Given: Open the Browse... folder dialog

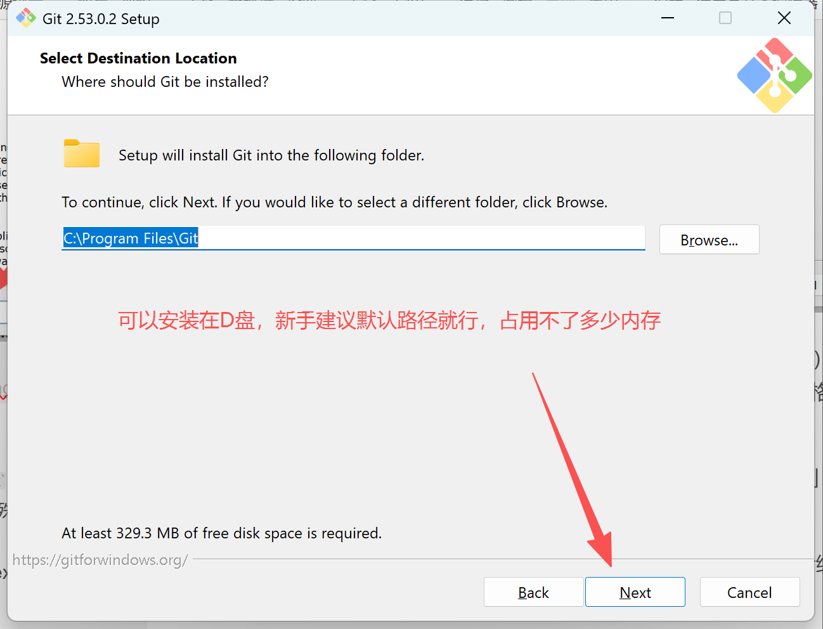Looking at the screenshot, I should coord(709,240).
